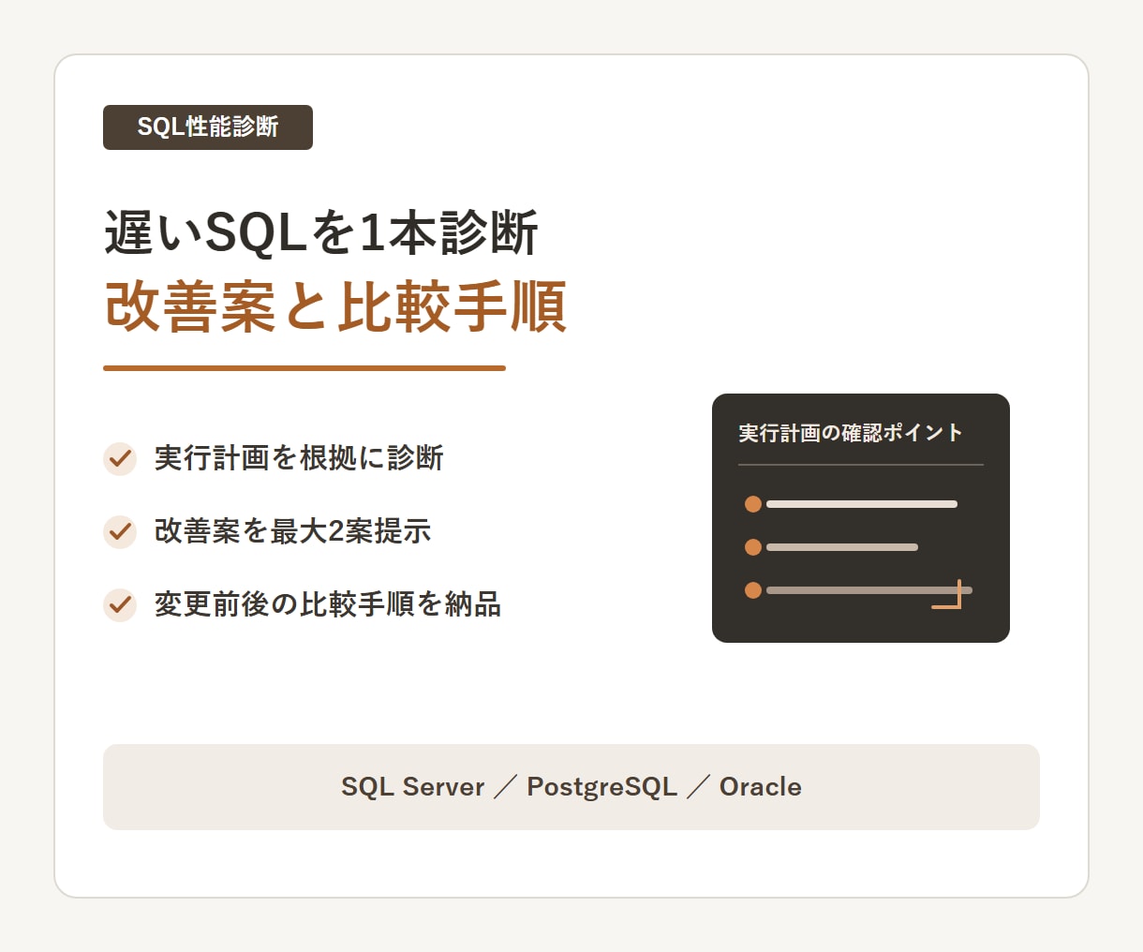This screenshot has width=1143, height=952.
Task: Click the orange text 改善案と比較手順
Action: pyautogui.click(x=335, y=306)
